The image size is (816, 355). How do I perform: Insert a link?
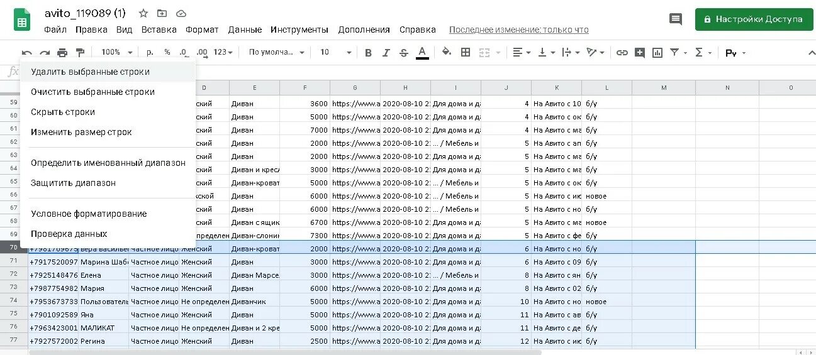[x=622, y=53]
